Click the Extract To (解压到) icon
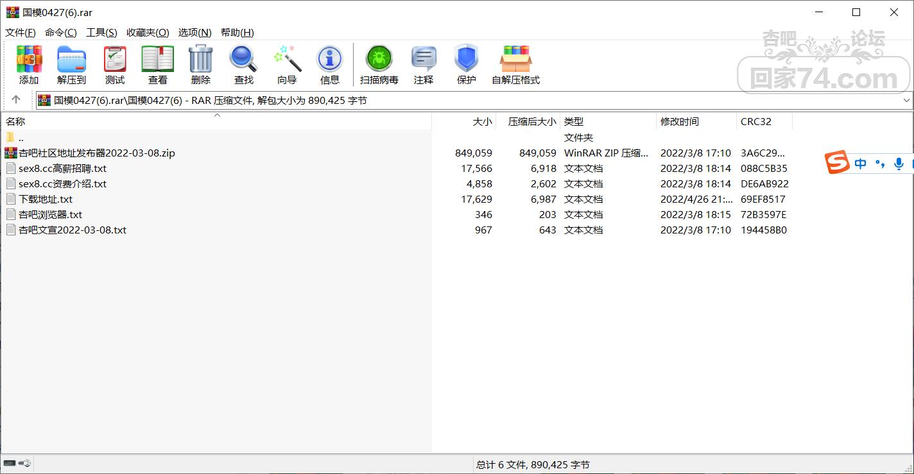This screenshot has width=914, height=474. click(71, 65)
